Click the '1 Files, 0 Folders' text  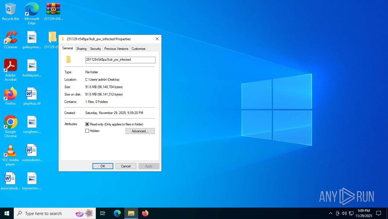[x=96, y=102]
